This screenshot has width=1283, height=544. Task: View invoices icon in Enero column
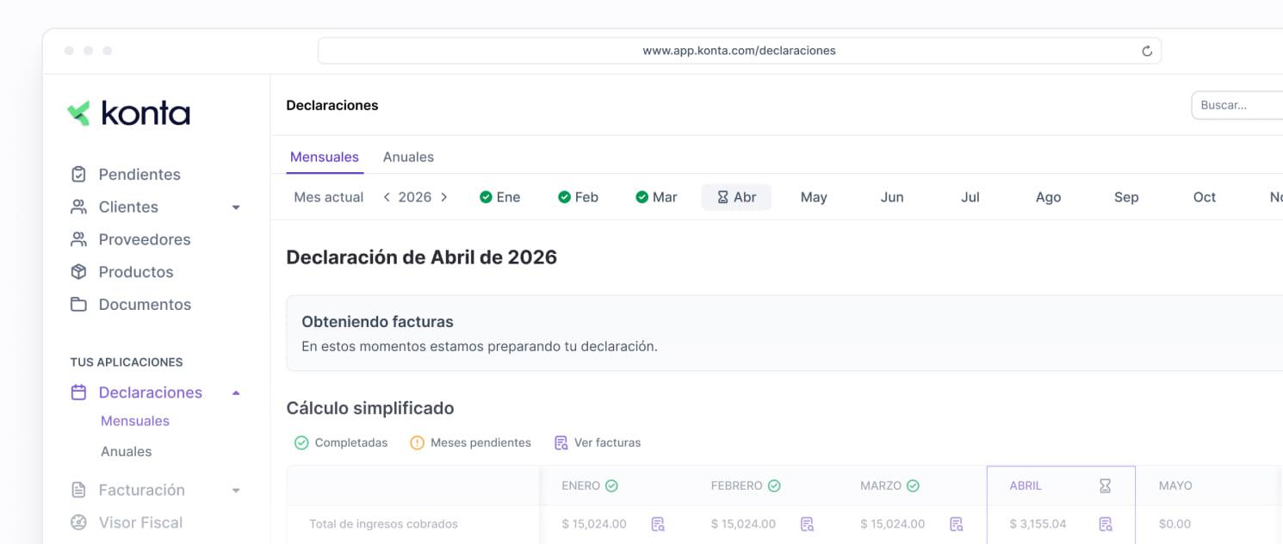click(x=658, y=524)
